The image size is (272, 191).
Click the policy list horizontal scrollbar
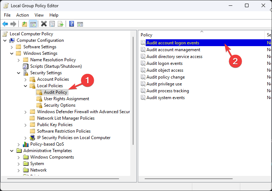click(x=189, y=179)
